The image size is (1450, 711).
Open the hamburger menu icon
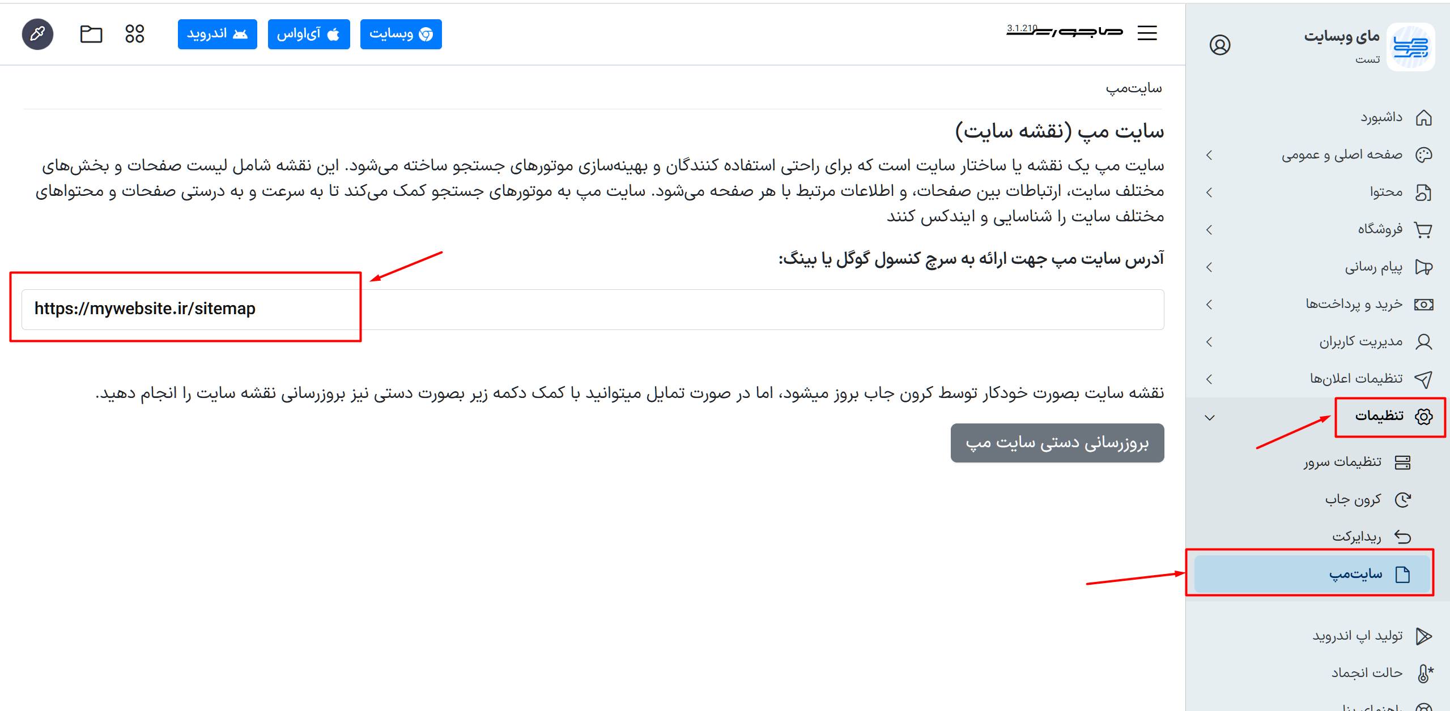1147,33
